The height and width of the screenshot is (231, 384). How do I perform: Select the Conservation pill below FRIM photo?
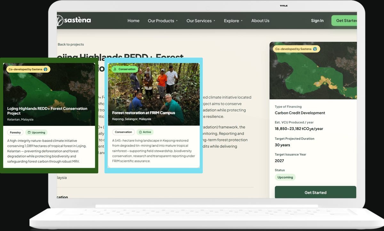pyautogui.click(x=124, y=132)
